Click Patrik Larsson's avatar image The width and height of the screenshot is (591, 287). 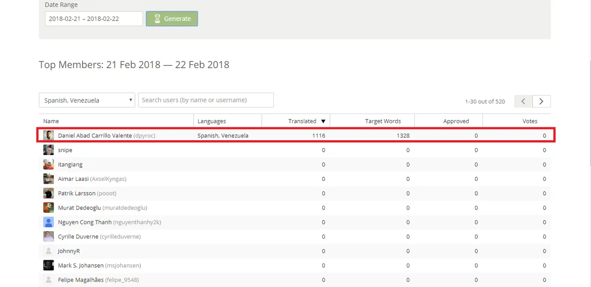[x=48, y=193]
